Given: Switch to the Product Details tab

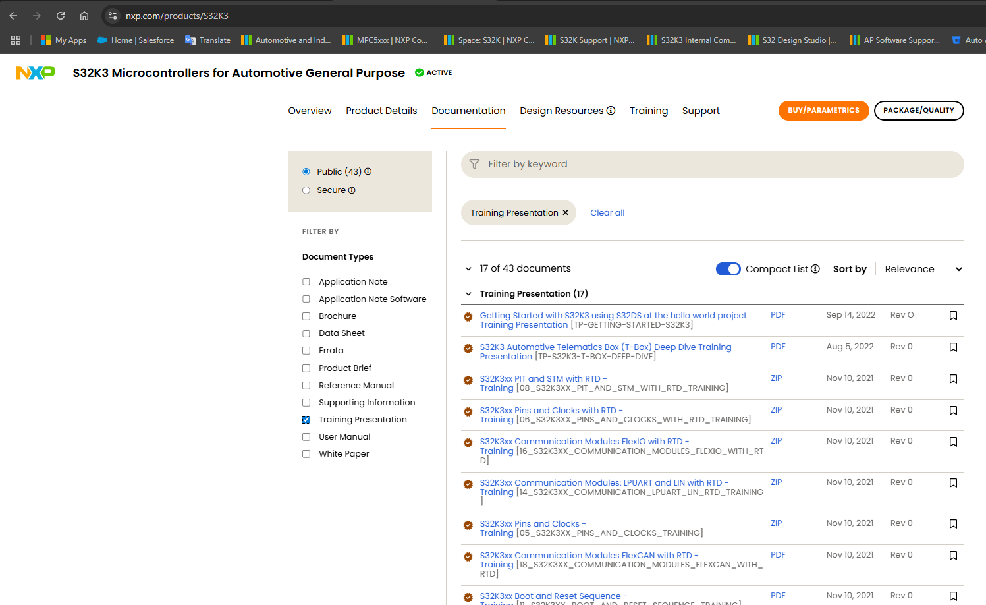Looking at the screenshot, I should click(x=381, y=111).
